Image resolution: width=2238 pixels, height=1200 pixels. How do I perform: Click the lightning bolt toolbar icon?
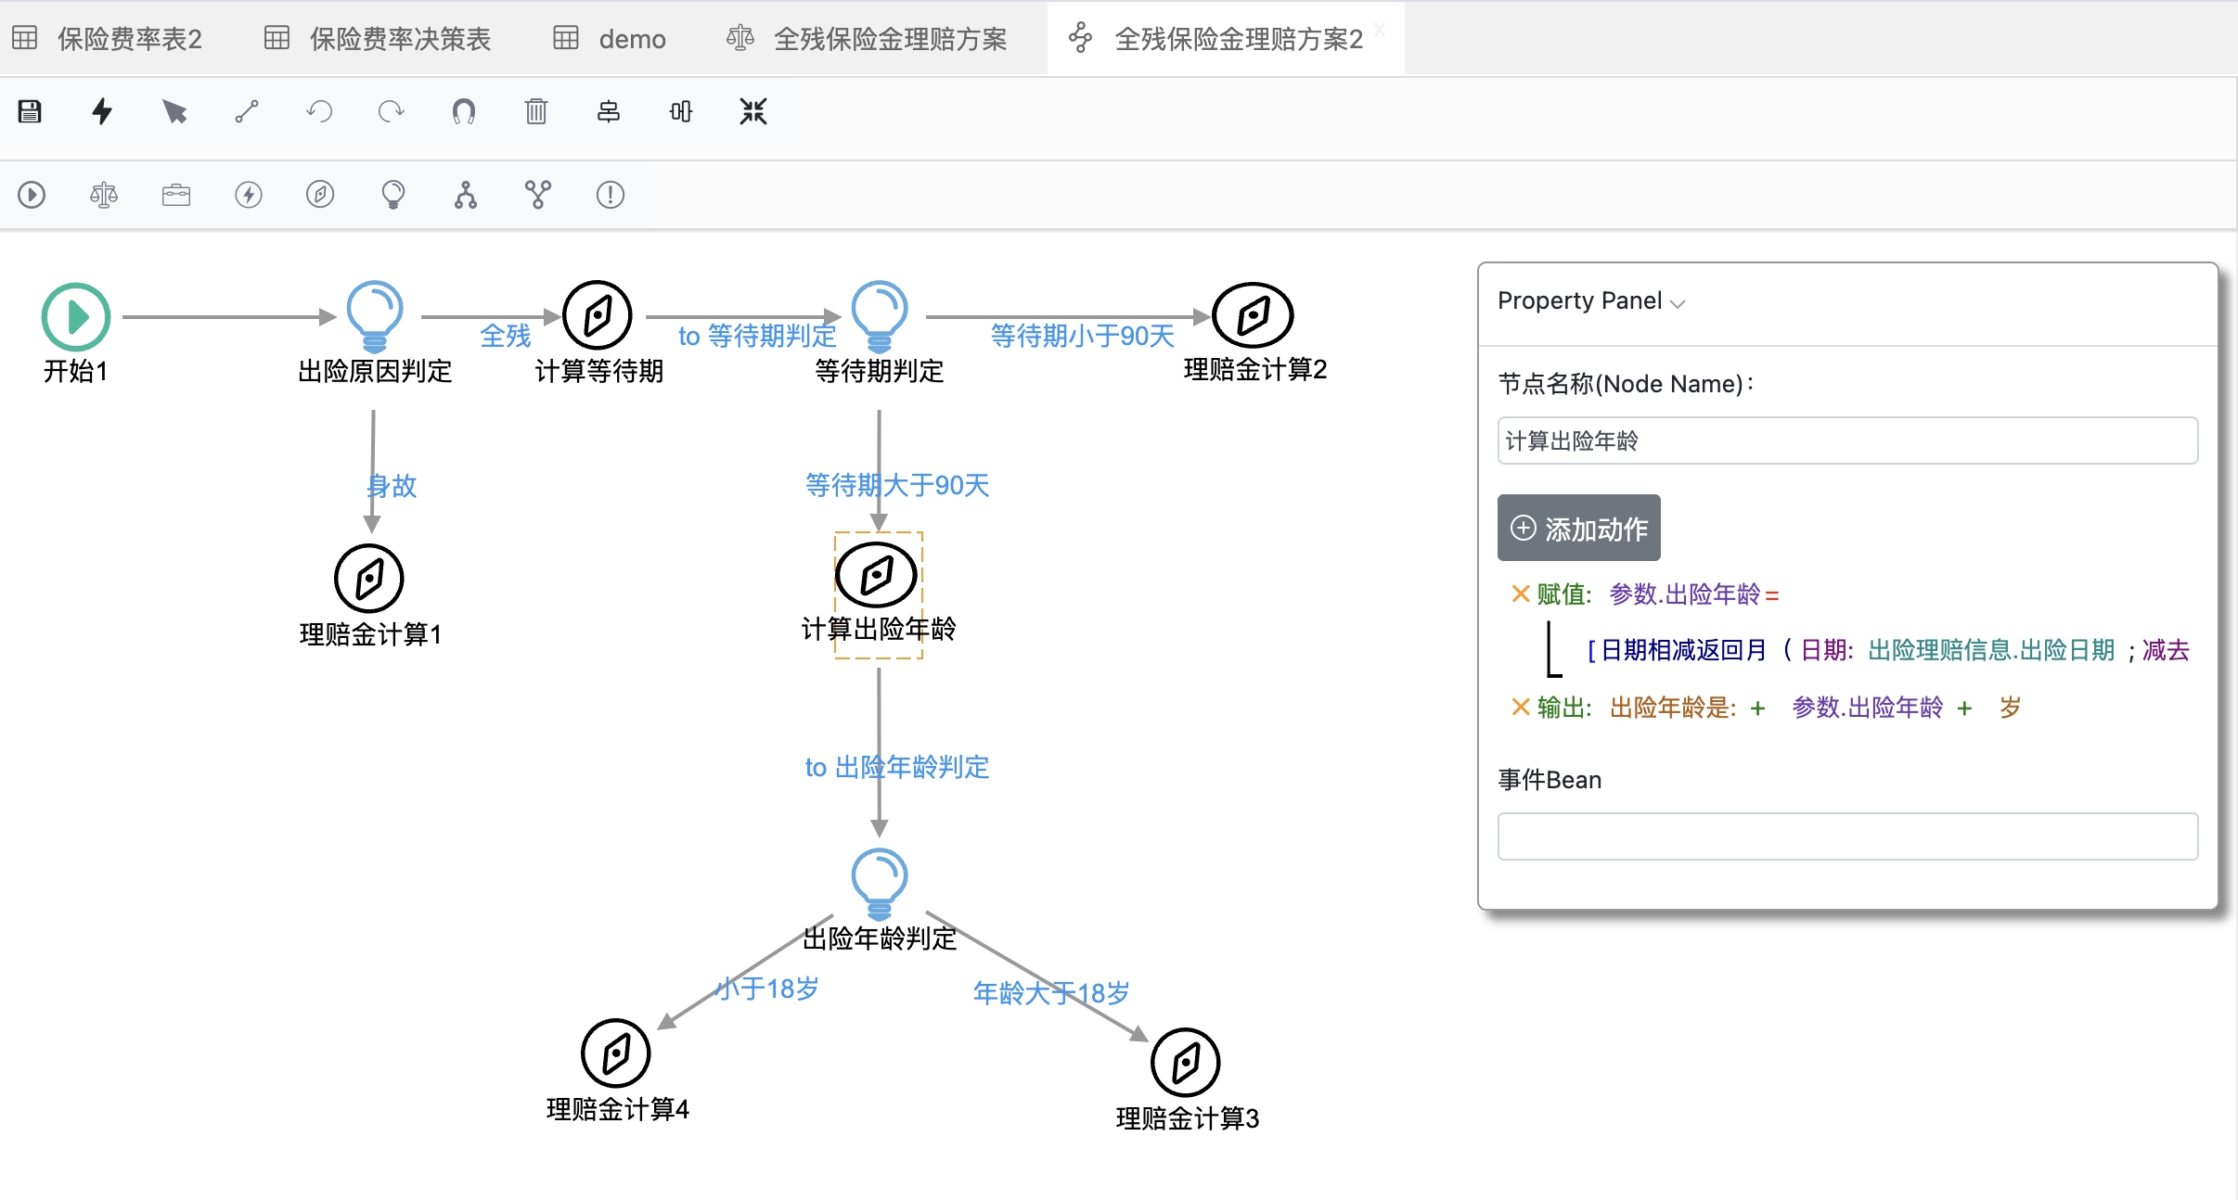coord(102,111)
